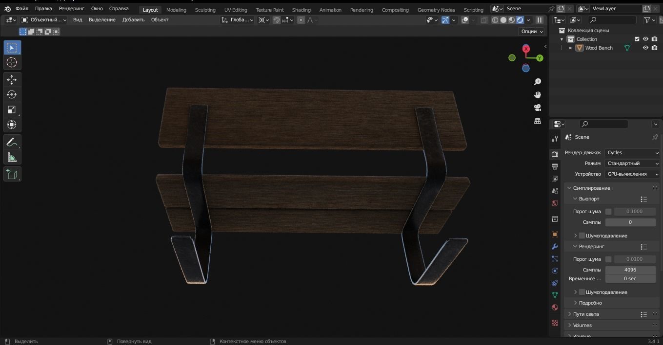Open the GPU-вычисления device dropdown
Image resolution: width=663 pixels, height=345 pixels.
632,174
